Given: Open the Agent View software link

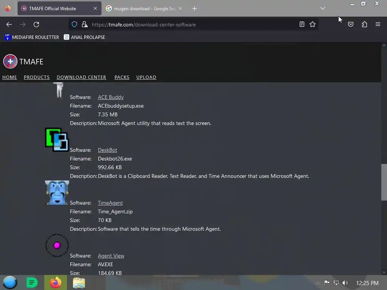Looking at the screenshot, I should point(111,256).
